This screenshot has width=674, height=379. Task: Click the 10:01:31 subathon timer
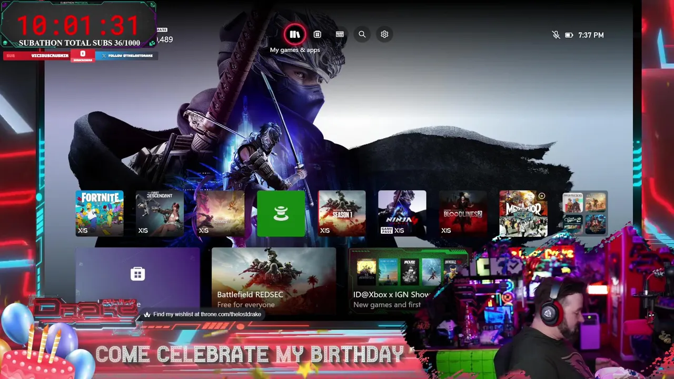pyautogui.click(x=78, y=25)
